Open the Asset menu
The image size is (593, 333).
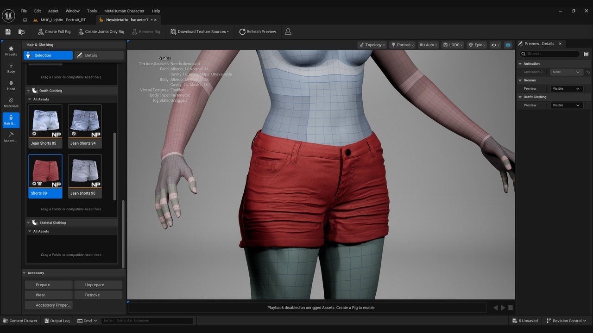53,11
